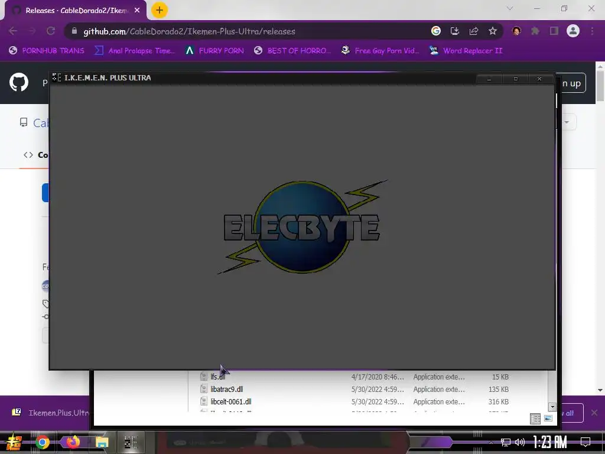Click the browser forward arrow
This screenshot has width=605, height=454.
click(x=32, y=31)
